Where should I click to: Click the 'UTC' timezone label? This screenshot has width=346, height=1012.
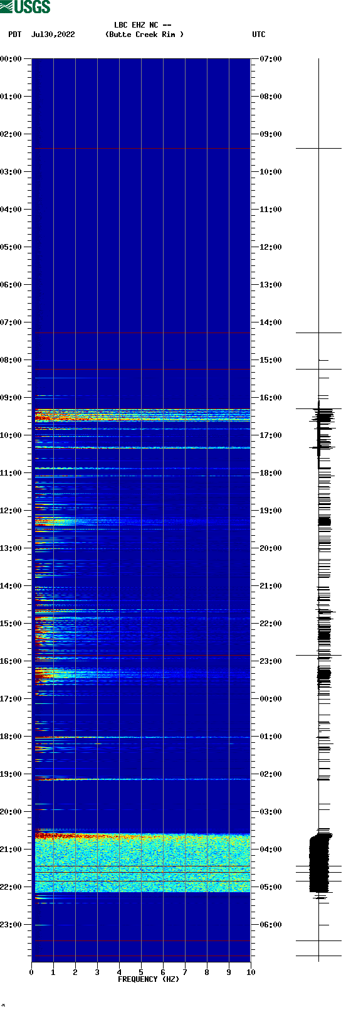click(259, 35)
